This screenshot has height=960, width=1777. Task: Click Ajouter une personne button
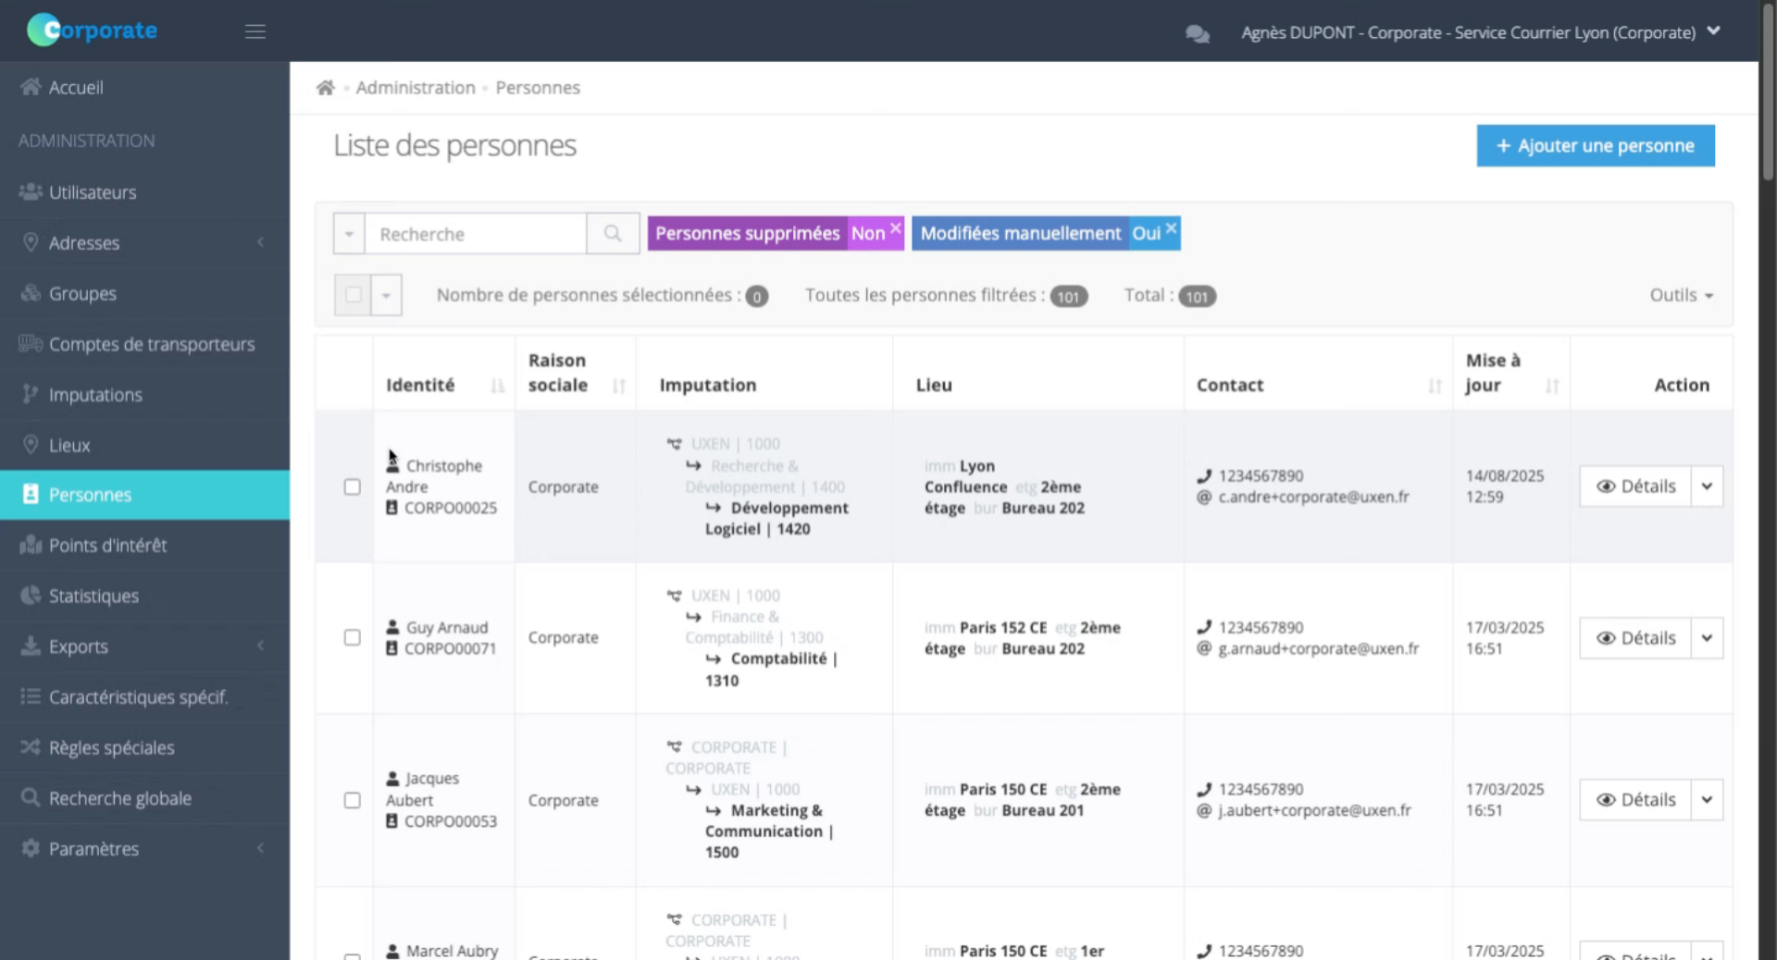(1595, 146)
